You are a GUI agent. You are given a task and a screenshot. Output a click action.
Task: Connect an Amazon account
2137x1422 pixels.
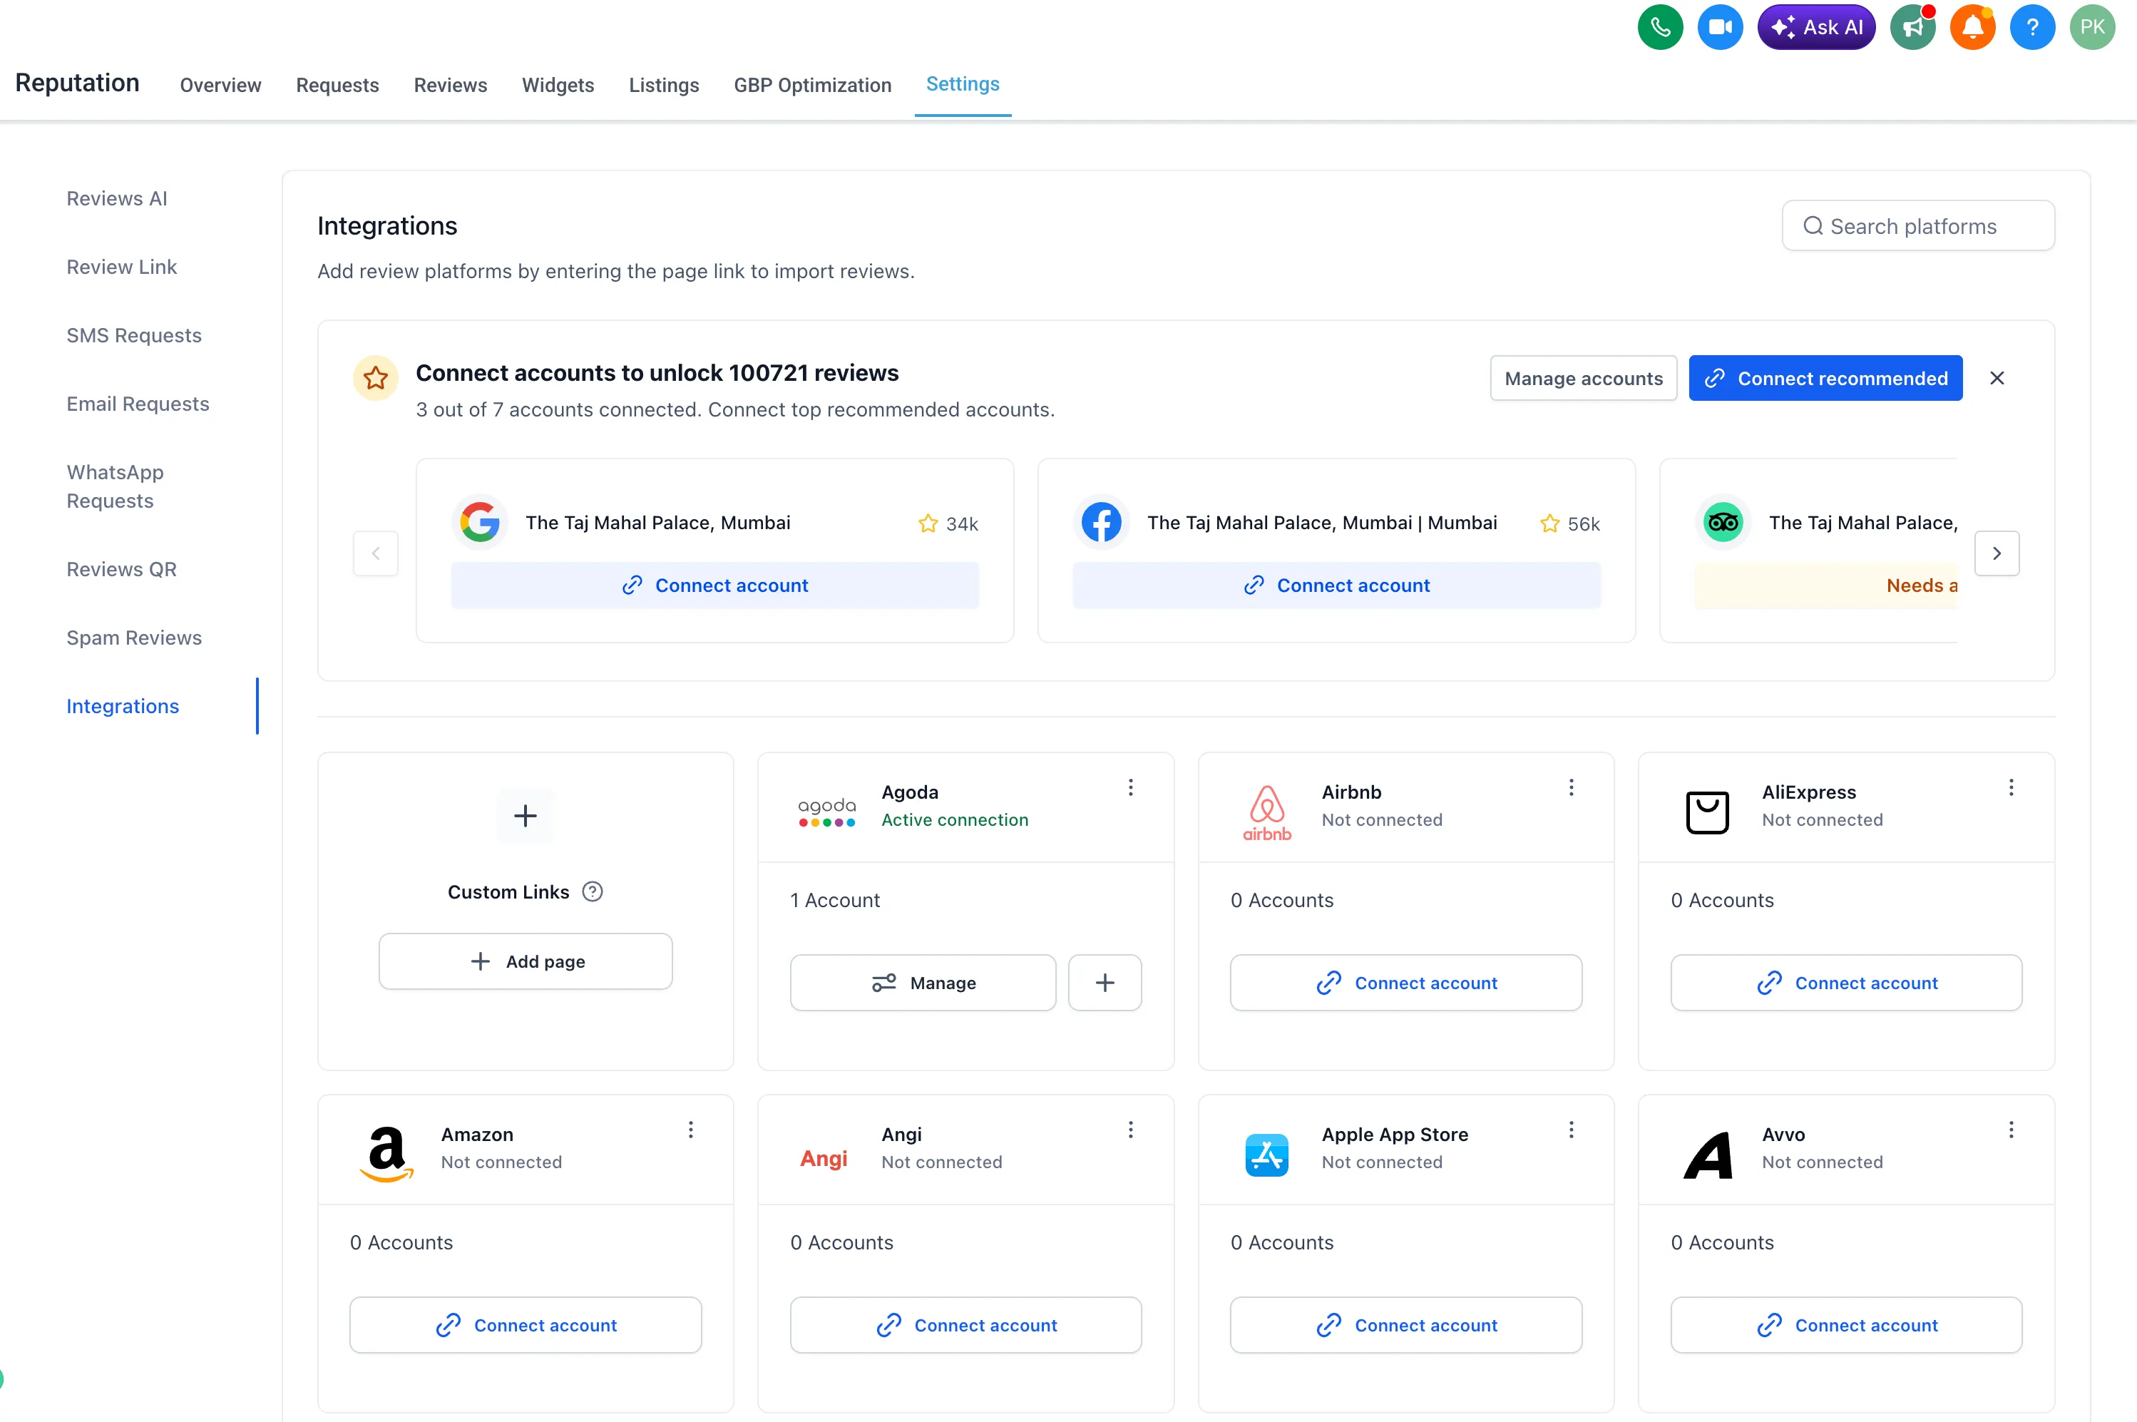[525, 1325]
